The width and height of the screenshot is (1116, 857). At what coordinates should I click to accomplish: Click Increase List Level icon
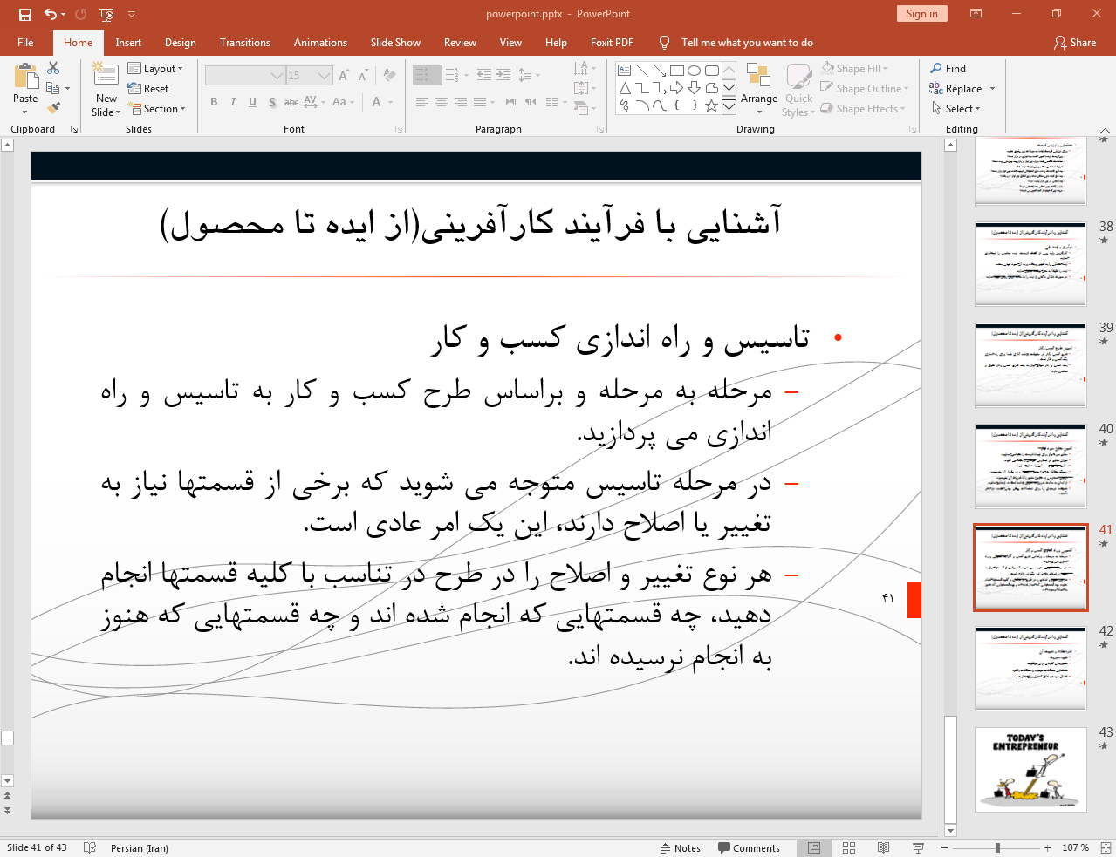pos(503,75)
